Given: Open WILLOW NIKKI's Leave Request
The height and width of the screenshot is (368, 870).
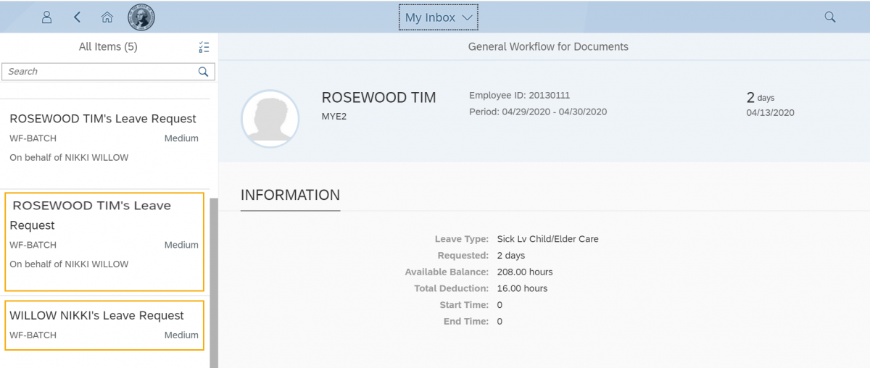Looking at the screenshot, I should point(104,325).
